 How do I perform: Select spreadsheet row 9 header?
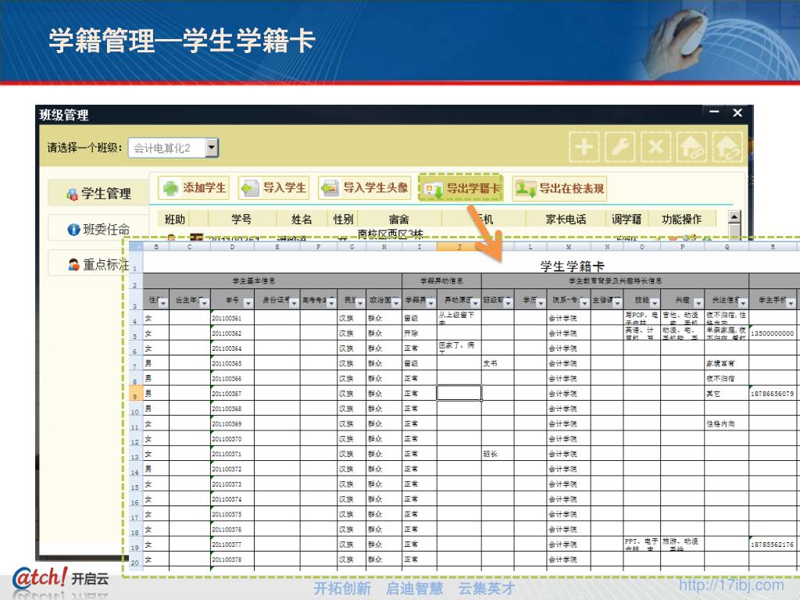click(x=136, y=394)
